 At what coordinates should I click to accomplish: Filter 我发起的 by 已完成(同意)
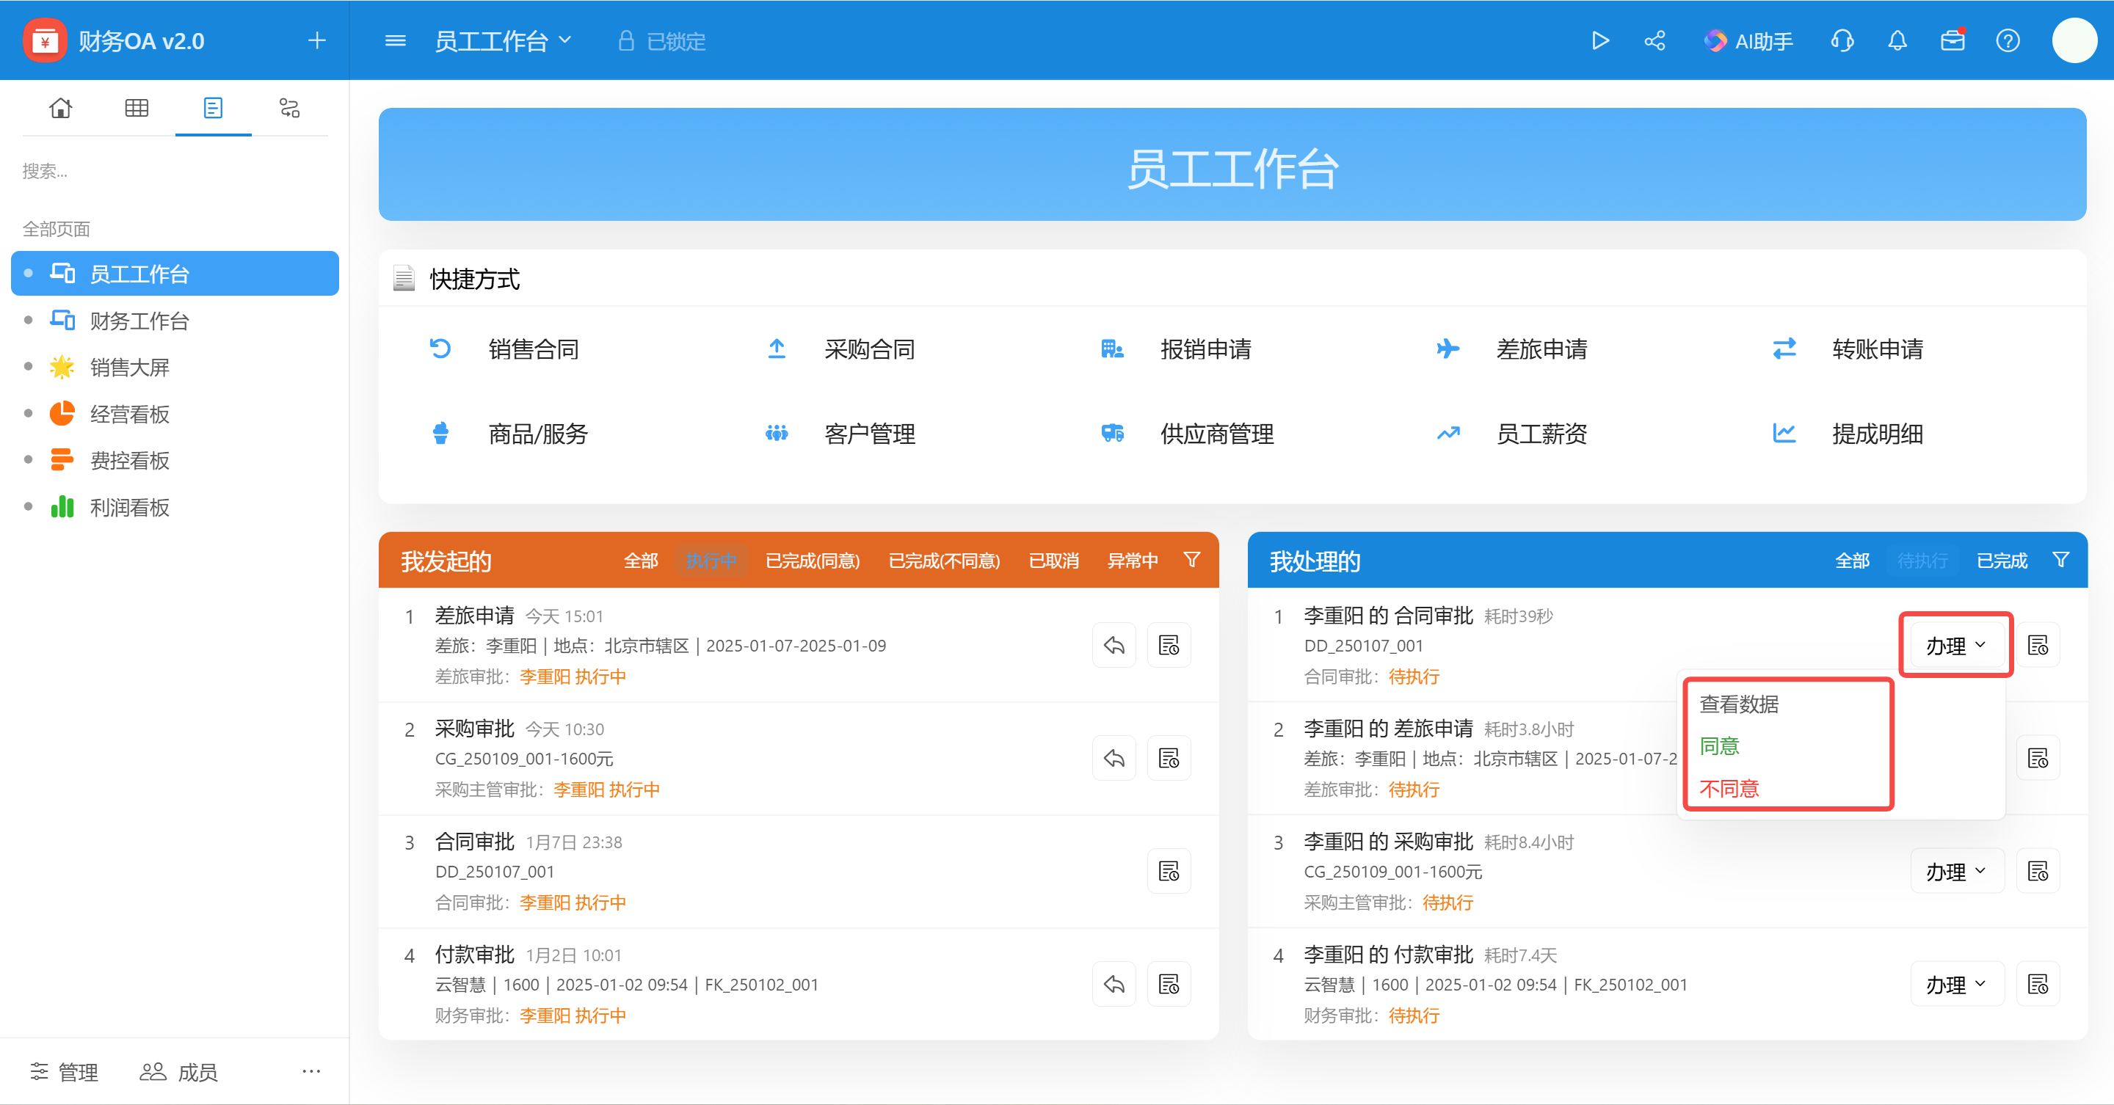pyautogui.click(x=813, y=561)
